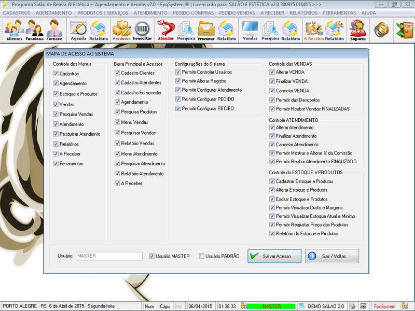Viewport: 415px width, 311px height.
Task: Open Relatório icon next to Procurar
Action: click(227, 30)
